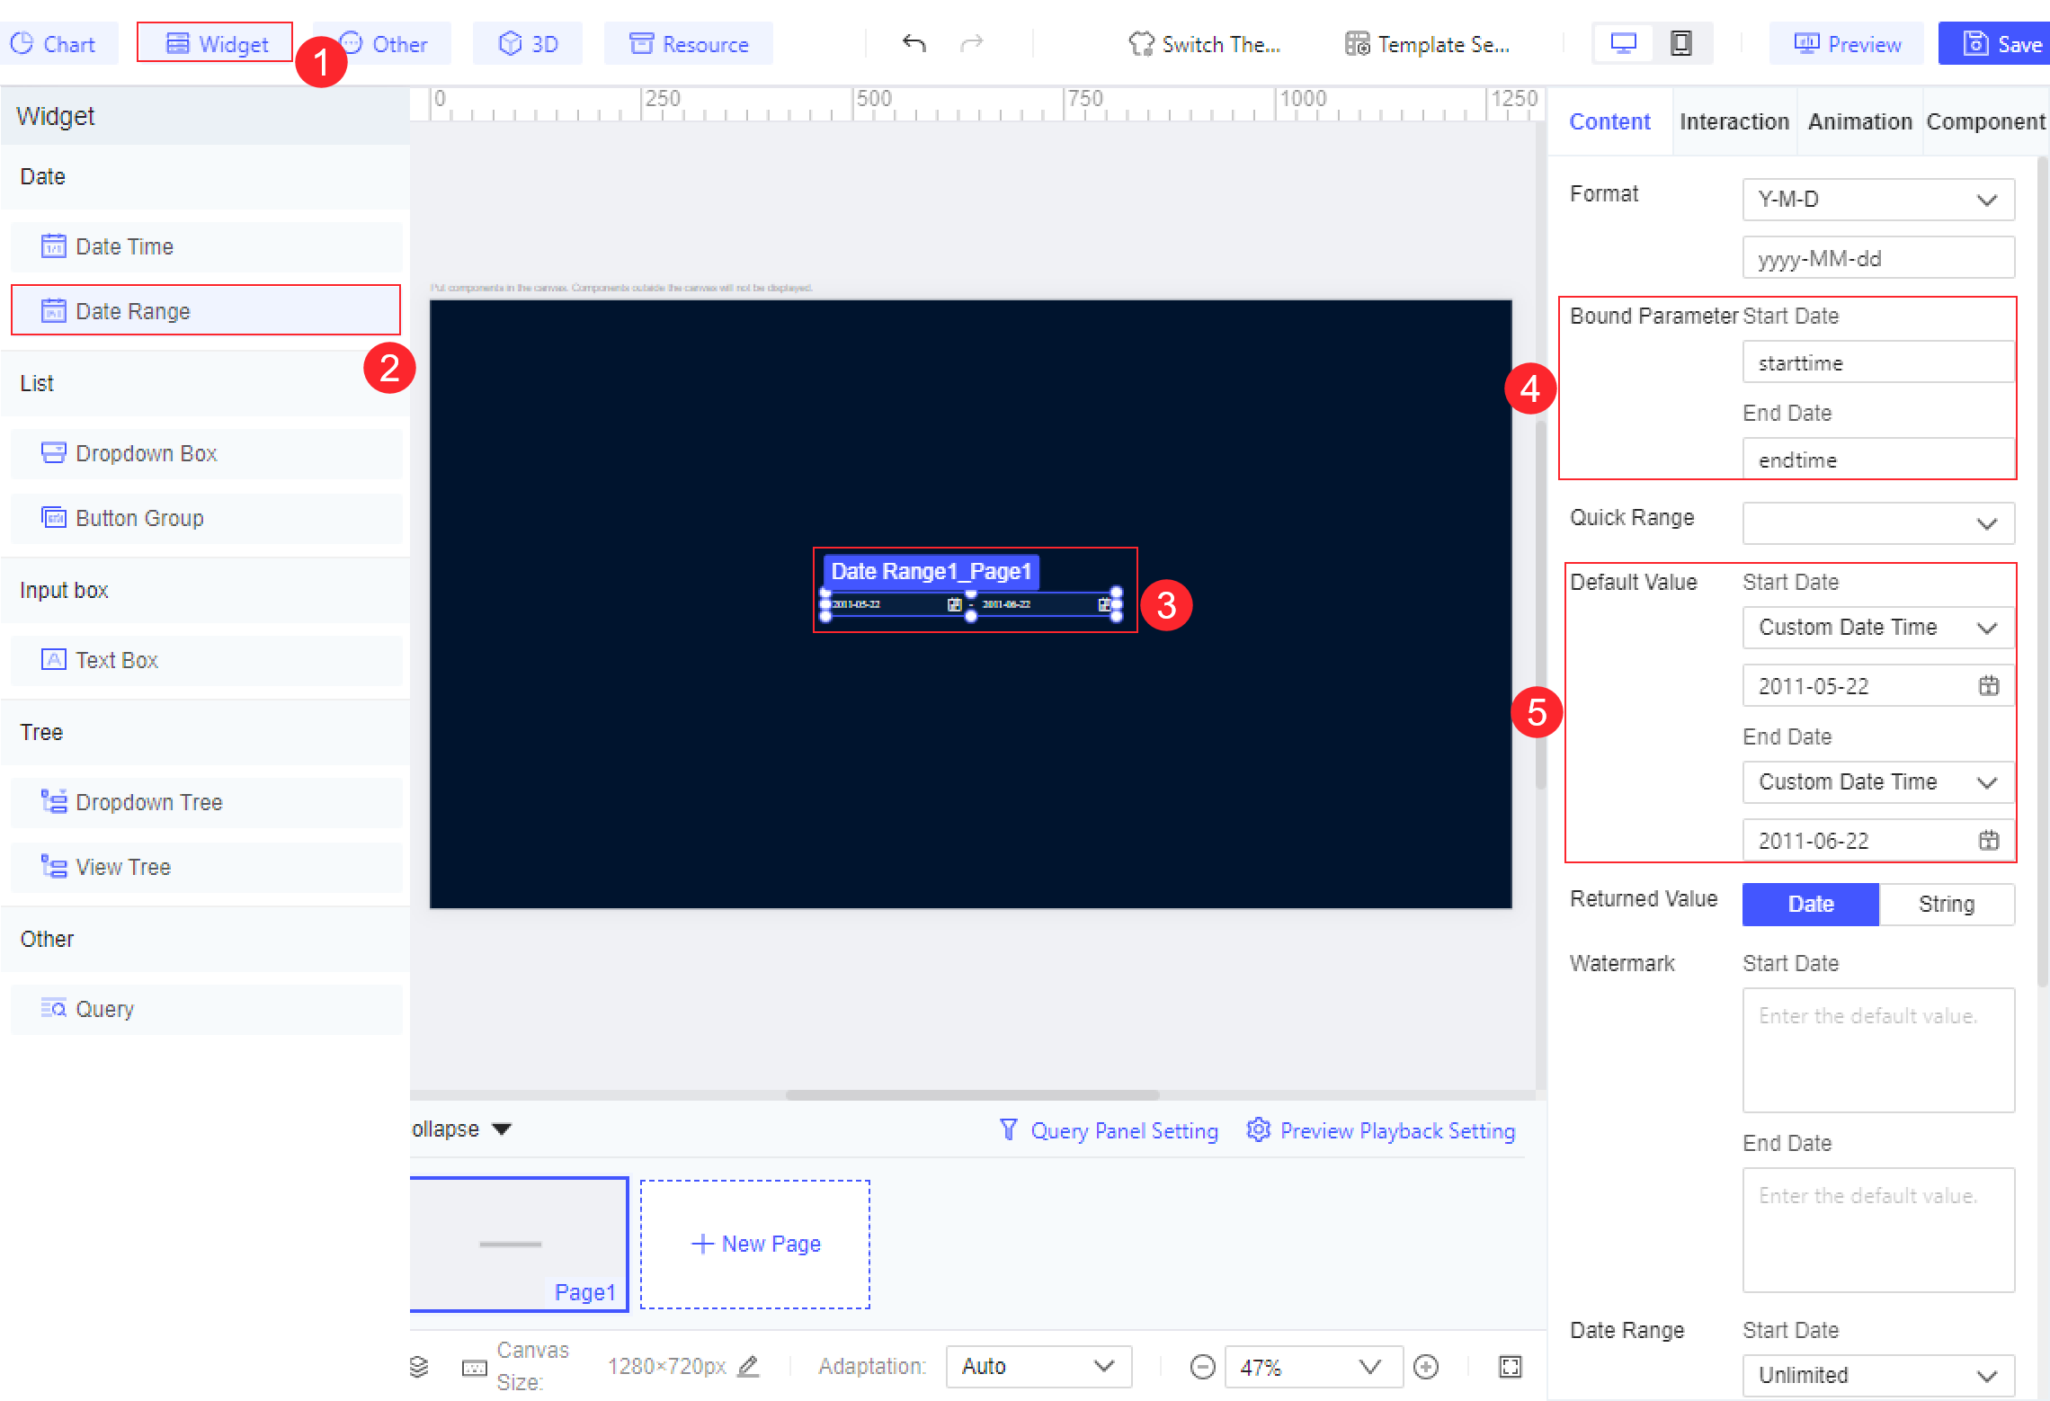2050x1401 pixels.
Task: Click the starttime bound parameter field
Action: click(x=1878, y=362)
